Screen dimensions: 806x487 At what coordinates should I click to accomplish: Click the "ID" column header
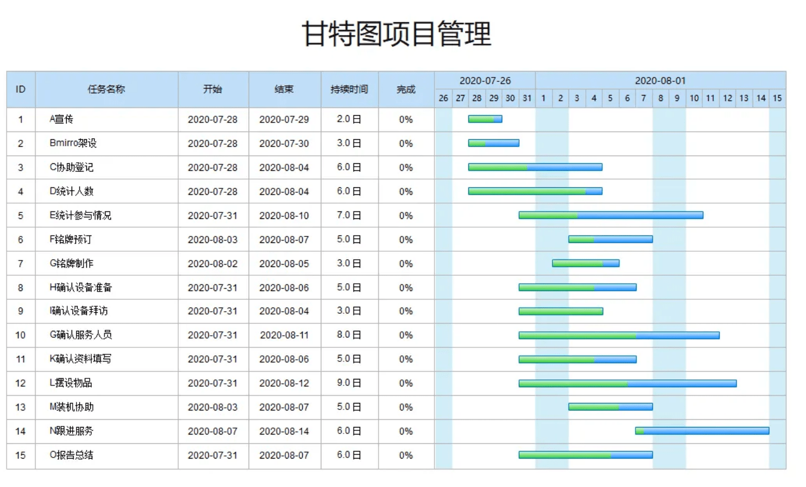tap(20, 89)
